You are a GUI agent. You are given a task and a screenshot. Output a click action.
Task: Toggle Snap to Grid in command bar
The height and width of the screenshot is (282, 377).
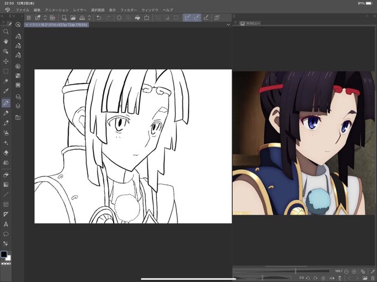pos(206,18)
